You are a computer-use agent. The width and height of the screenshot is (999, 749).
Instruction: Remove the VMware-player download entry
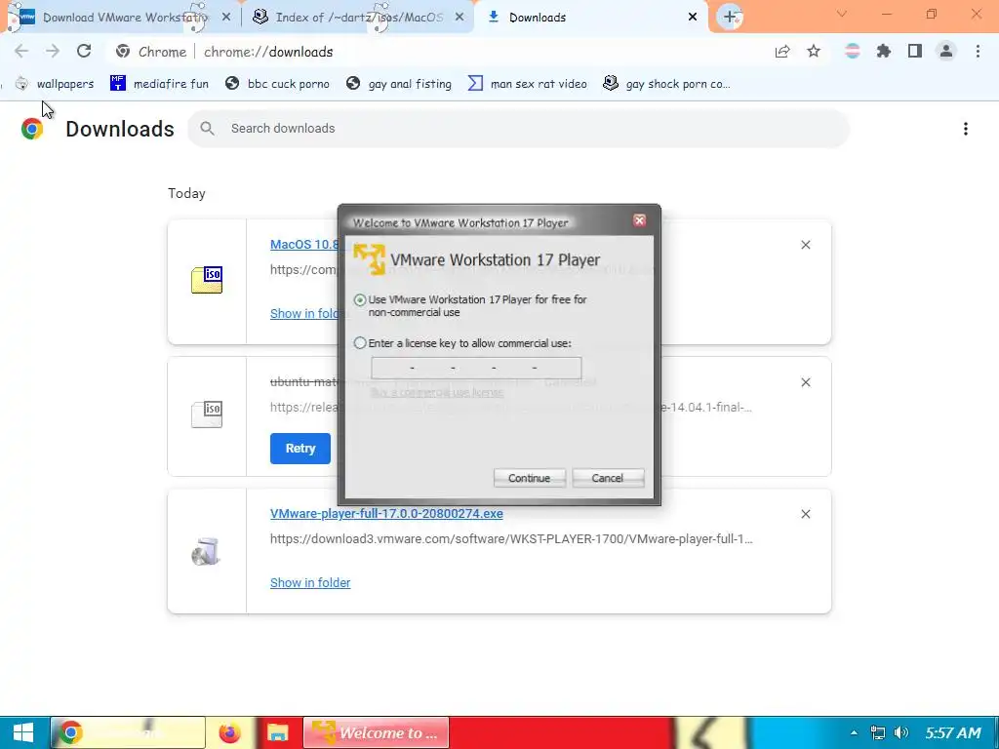point(806,514)
